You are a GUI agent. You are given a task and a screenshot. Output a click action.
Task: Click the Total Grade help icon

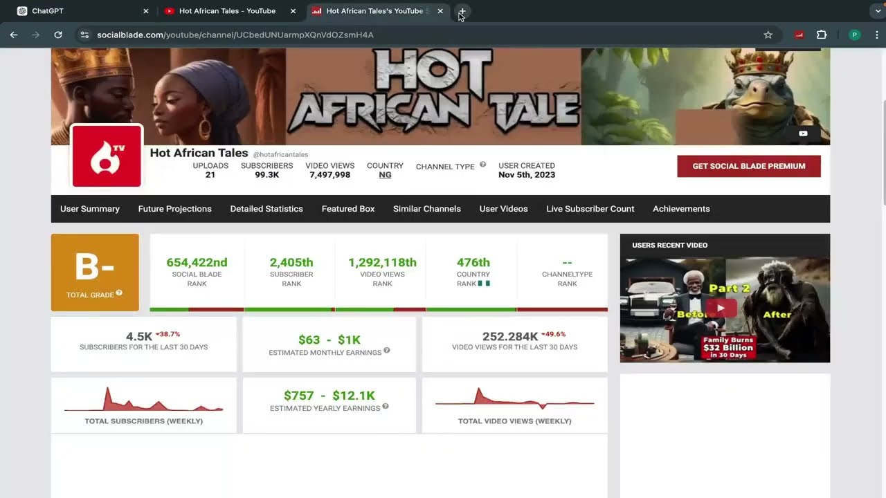tap(119, 293)
